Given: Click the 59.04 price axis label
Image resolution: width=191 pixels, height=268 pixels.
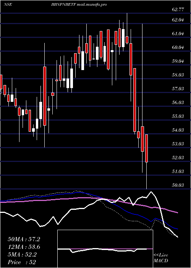Looking at the screenshot, I should [178, 61].
